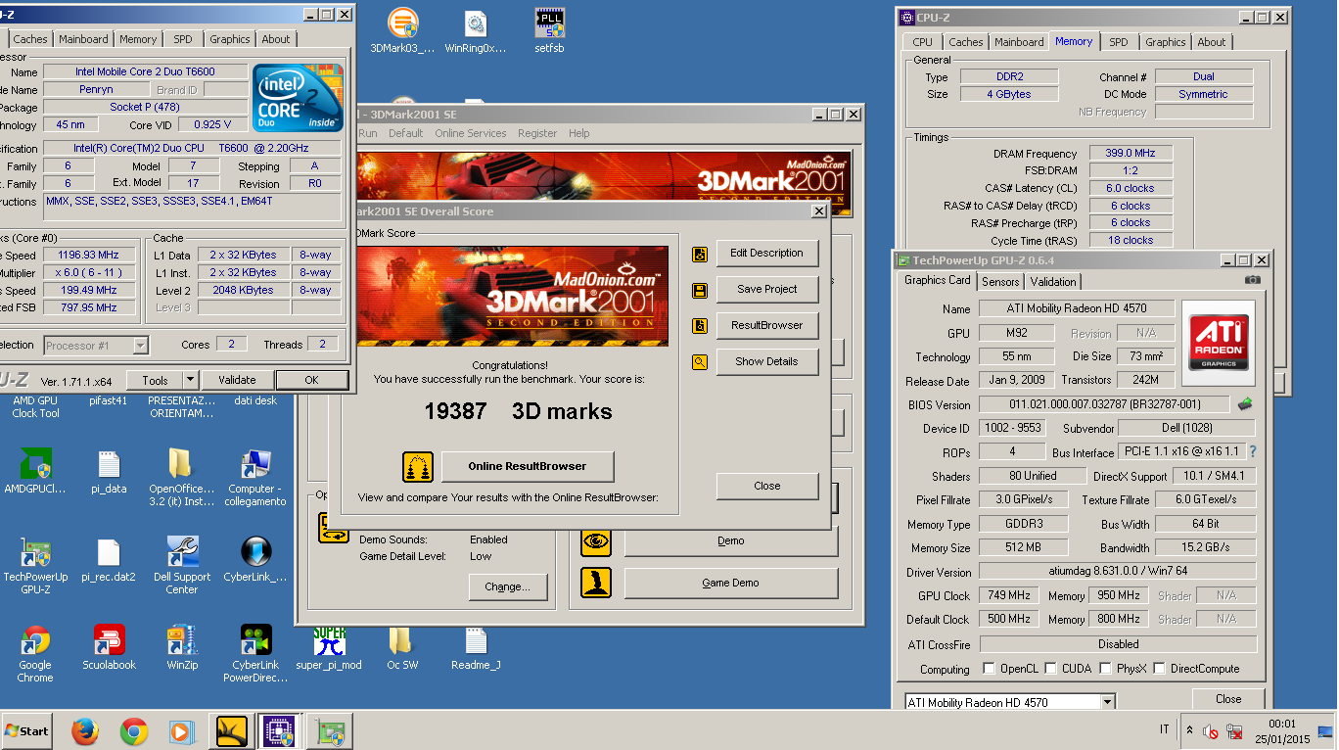
Task: Click the Save Project button
Action: [766, 289]
